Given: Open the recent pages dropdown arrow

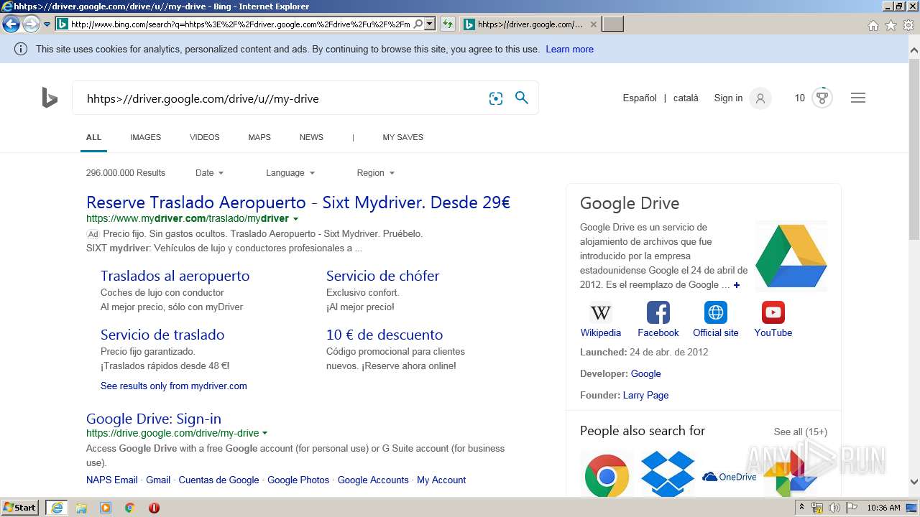Looking at the screenshot, I should (47, 24).
